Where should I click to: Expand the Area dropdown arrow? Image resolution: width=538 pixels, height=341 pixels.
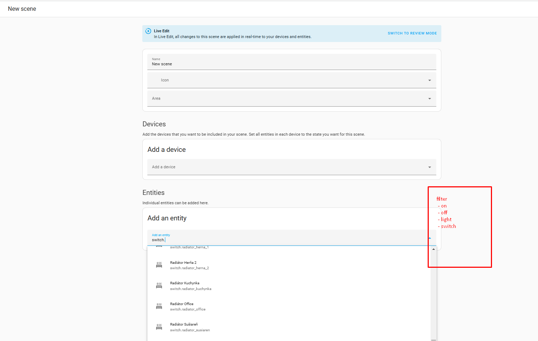click(429, 99)
